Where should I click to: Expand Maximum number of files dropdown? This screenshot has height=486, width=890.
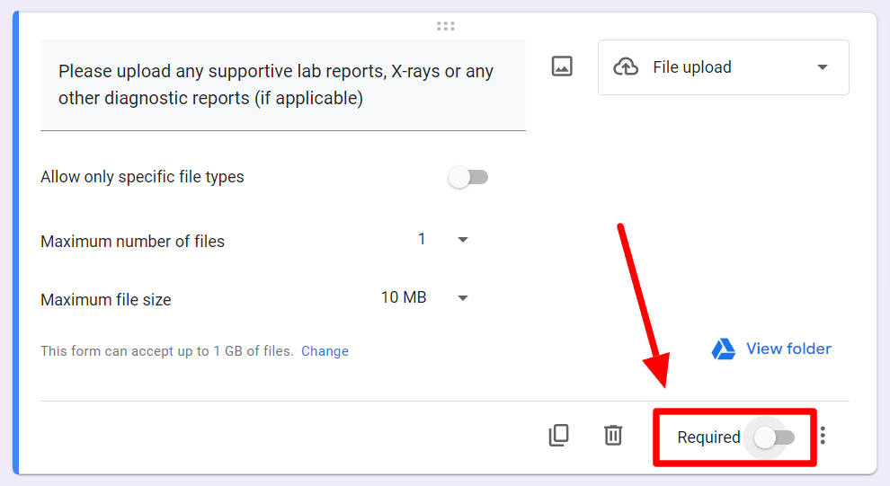[x=442, y=240]
